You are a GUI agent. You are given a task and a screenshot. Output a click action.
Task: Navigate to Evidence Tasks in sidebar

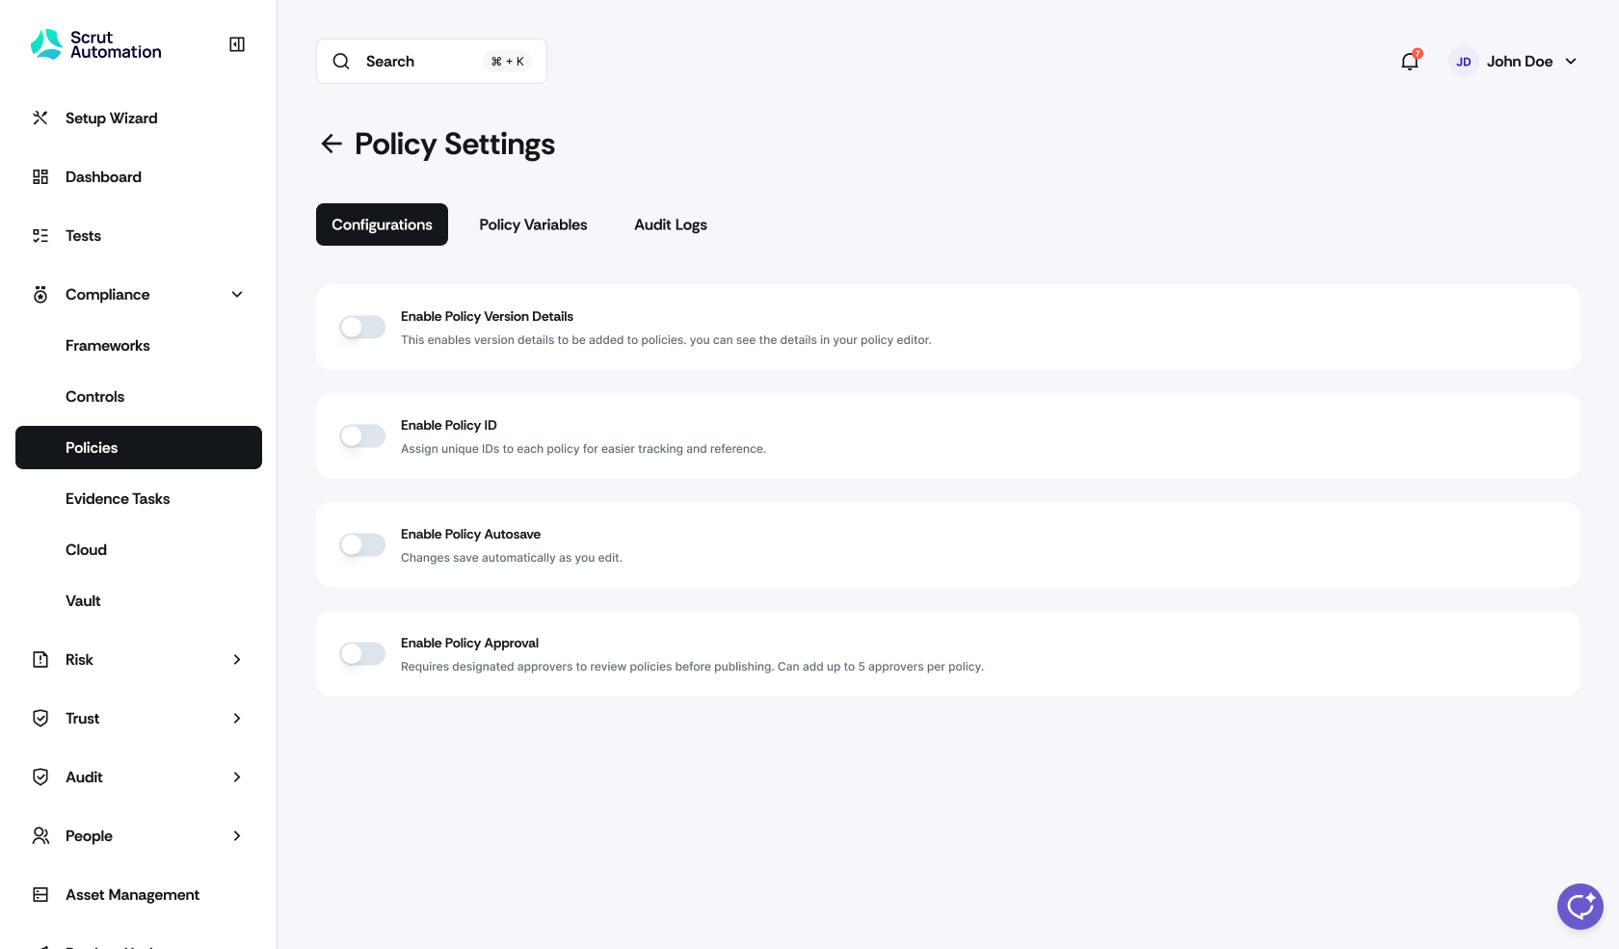point(118,499)
